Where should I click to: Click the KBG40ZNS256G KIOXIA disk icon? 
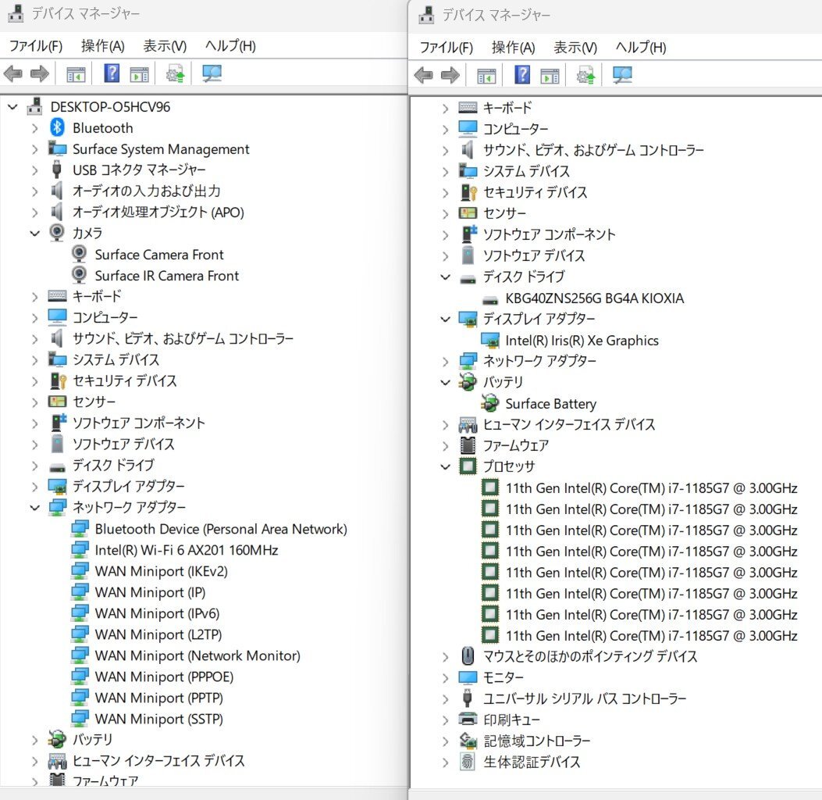pyautogui.click(x=490, y=300)
